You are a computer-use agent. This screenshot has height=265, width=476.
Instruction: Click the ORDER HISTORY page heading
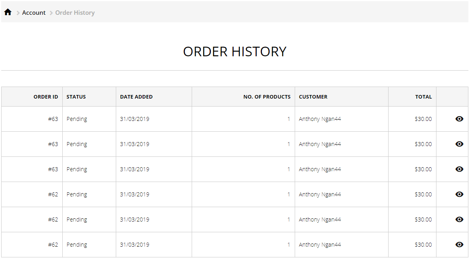(235, 51)
